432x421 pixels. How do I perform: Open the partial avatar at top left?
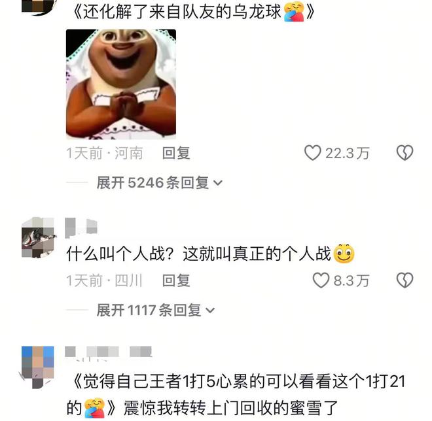(x=39, y=7)
